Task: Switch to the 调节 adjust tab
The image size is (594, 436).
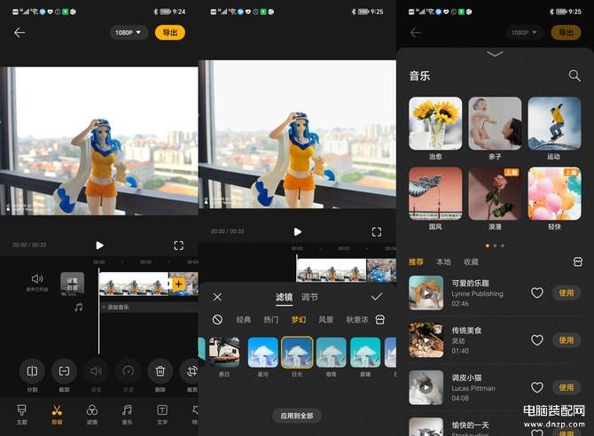Action: [x=309, y=298]
